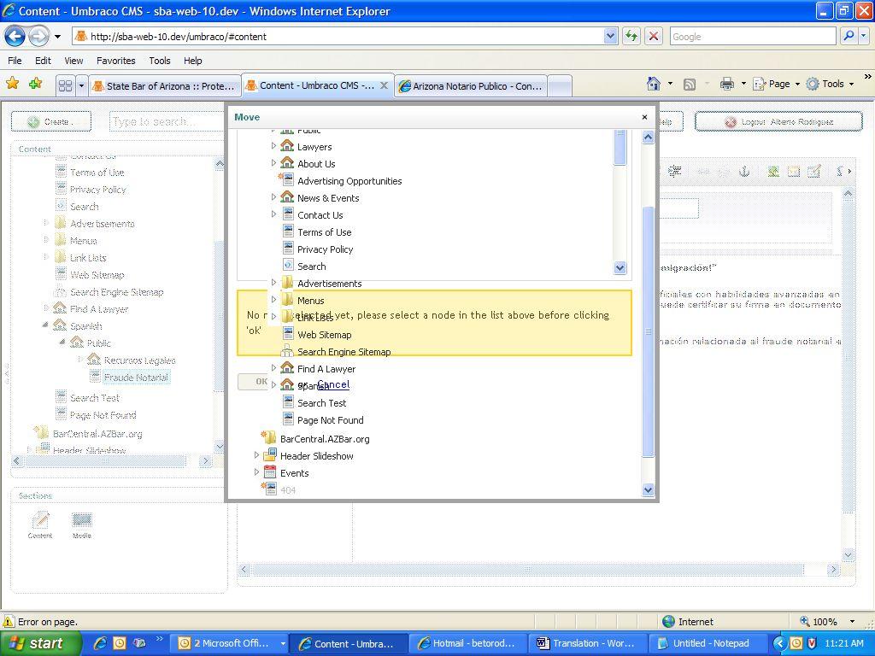Select Fraude Notarial in content tree

point(136,378)
